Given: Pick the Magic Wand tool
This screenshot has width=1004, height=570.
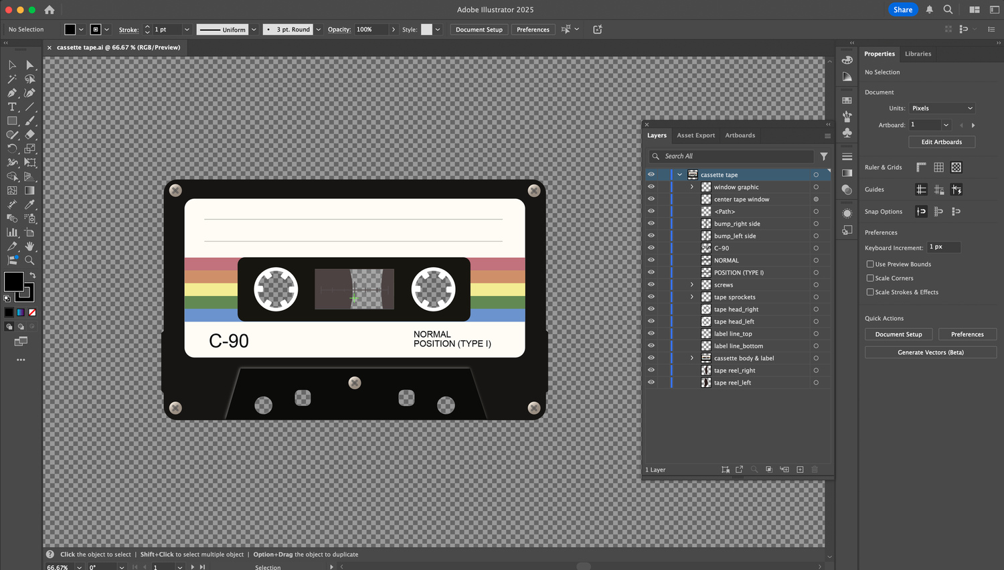Looking at the screenshot, I should [x=12, y=79].
